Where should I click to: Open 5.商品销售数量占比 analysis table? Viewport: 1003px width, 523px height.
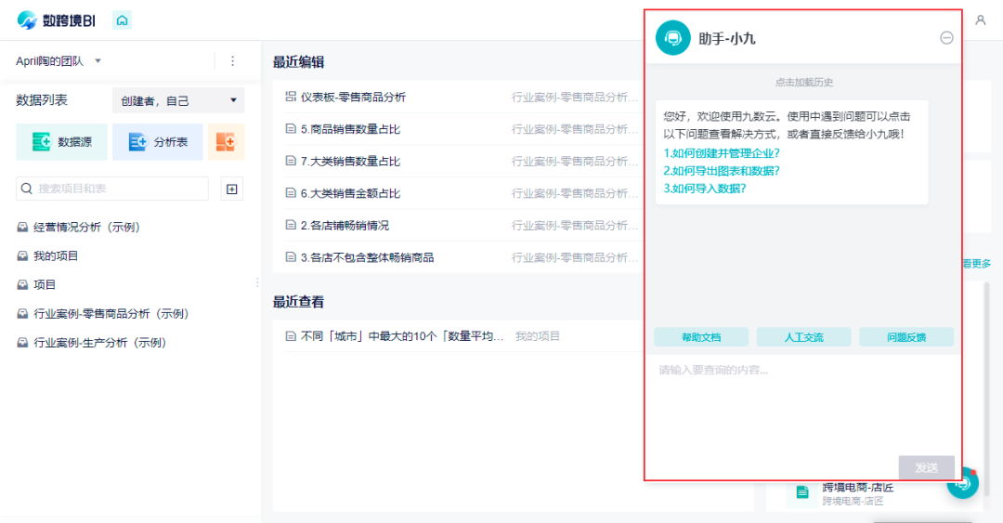point(350,129)
